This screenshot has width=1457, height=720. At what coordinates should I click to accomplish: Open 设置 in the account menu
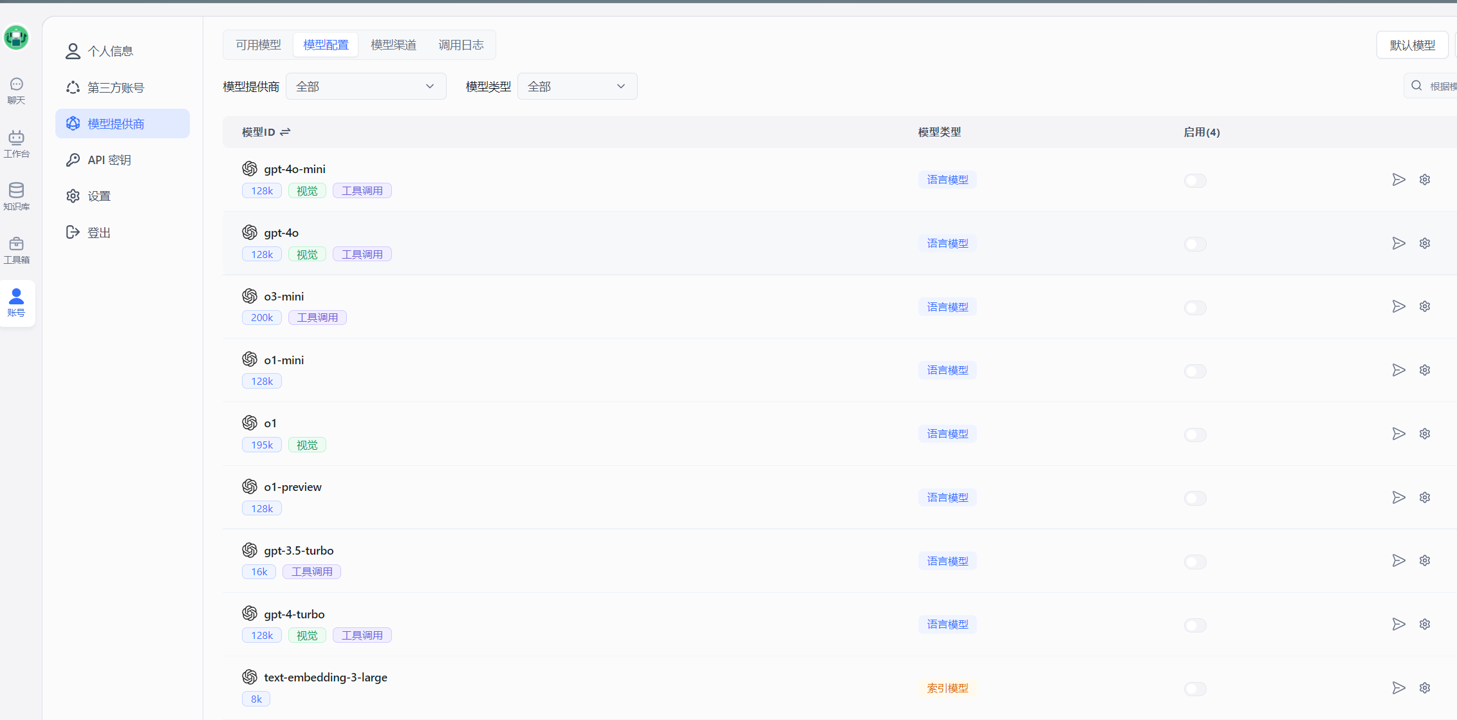122,196
